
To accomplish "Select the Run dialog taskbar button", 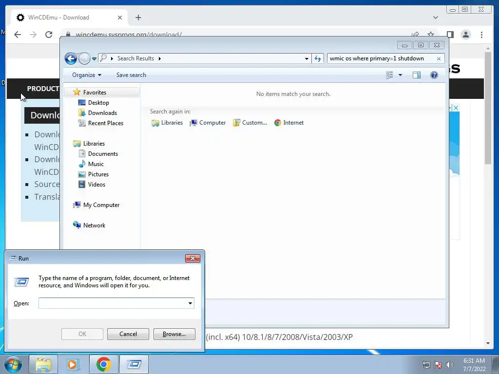I will [x=134, y=364].
